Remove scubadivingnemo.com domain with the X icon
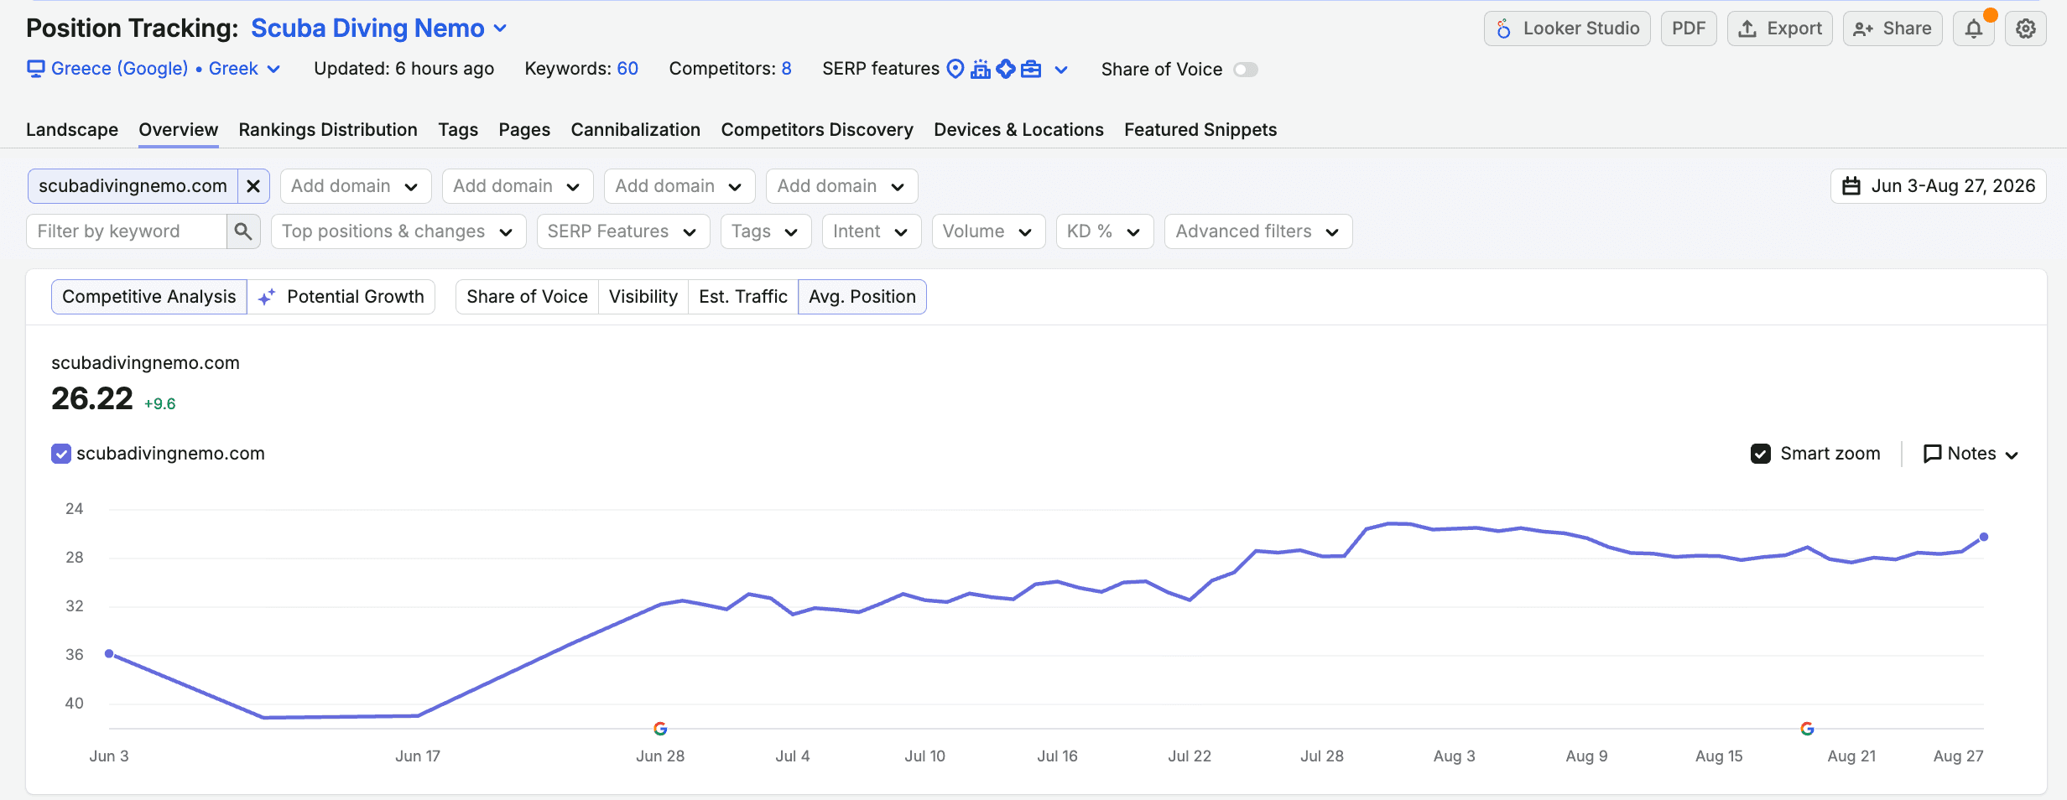This screenshot has width=2067, height=800. pyautogui.click(x=253, y=186)
